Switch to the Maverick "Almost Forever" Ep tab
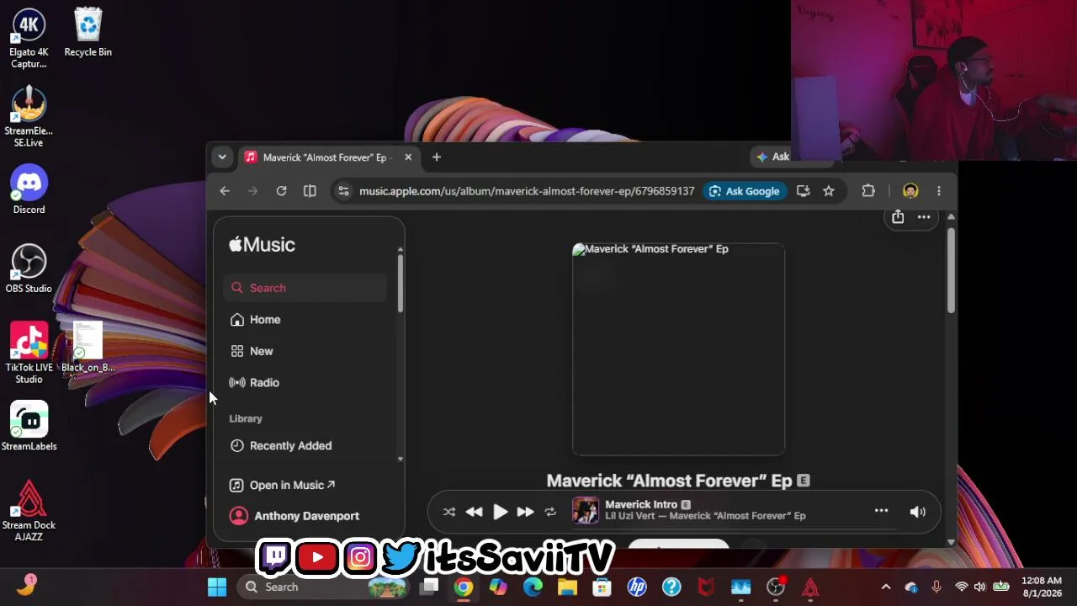This screenshot has height=606, width=1077. (x=325, y=157)
